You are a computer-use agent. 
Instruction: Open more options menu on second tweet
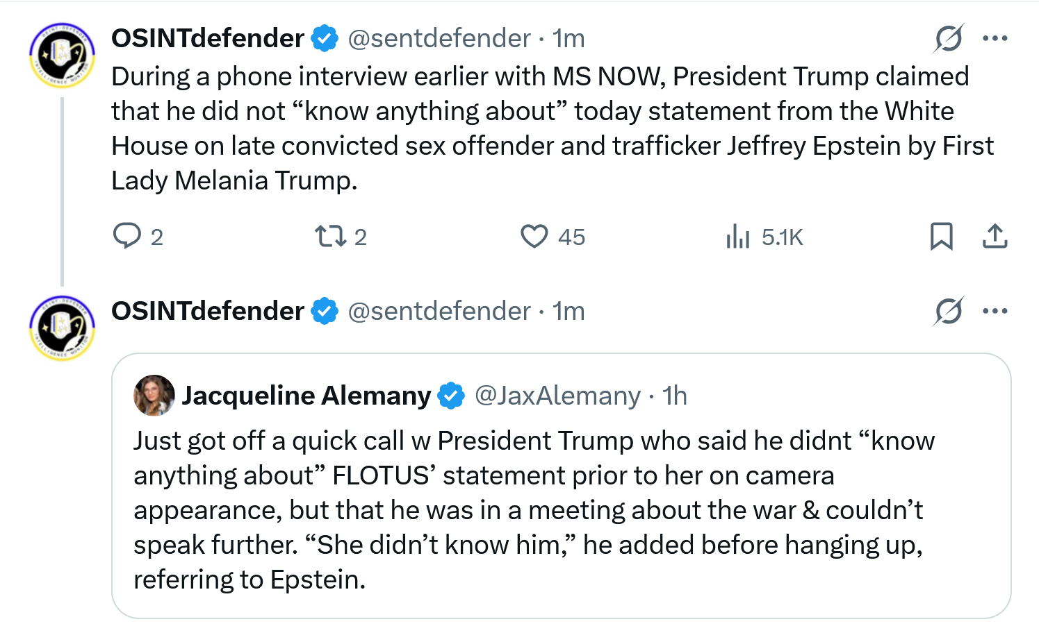(995, 312)
